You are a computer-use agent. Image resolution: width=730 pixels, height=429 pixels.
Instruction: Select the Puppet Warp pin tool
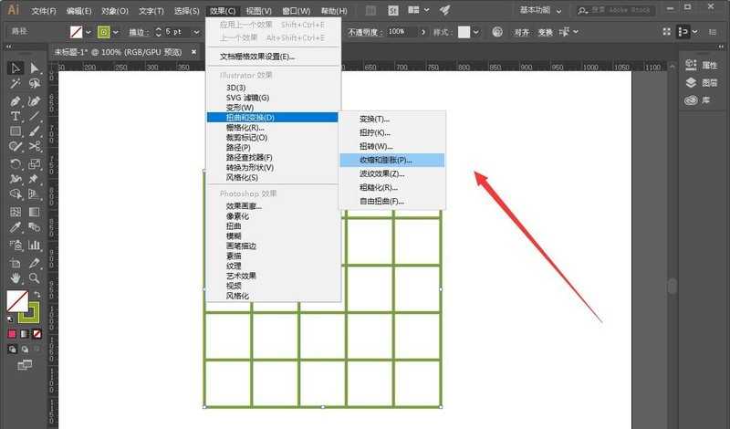[x=34, y=179]
